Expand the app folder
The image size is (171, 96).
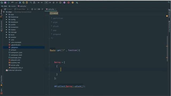[x=6, y=14]
